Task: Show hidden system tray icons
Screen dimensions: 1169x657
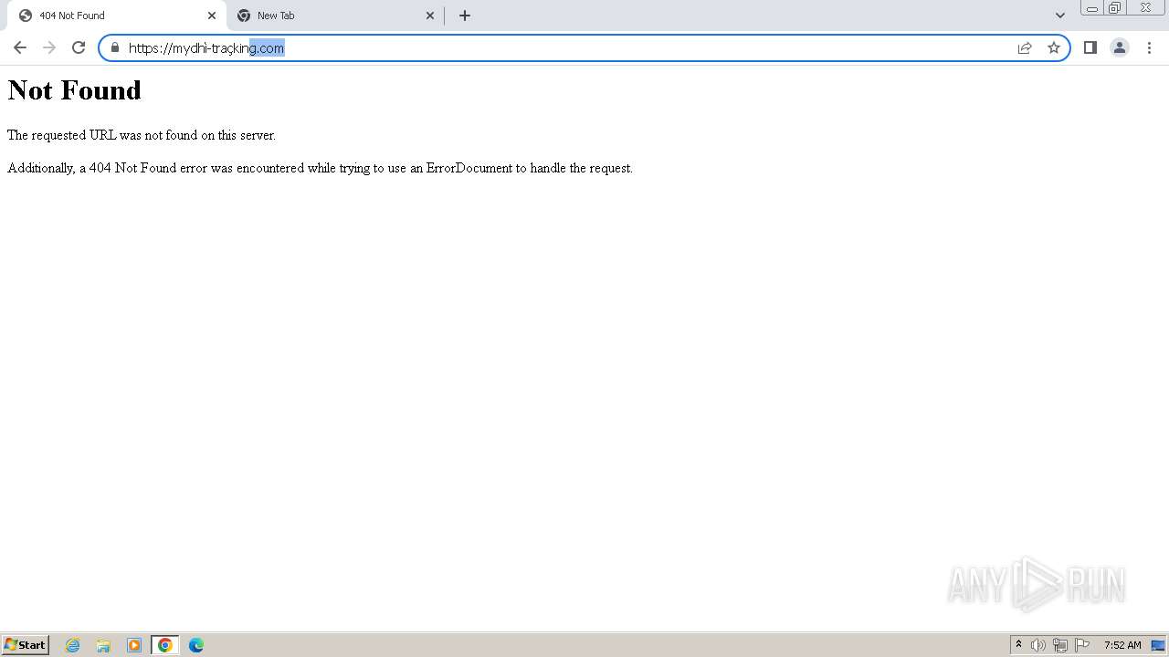Action: pos(1018,645)
